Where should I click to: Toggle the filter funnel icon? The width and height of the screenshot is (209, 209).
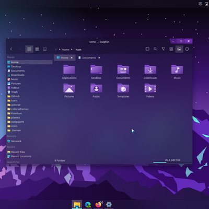coord(163,49)
